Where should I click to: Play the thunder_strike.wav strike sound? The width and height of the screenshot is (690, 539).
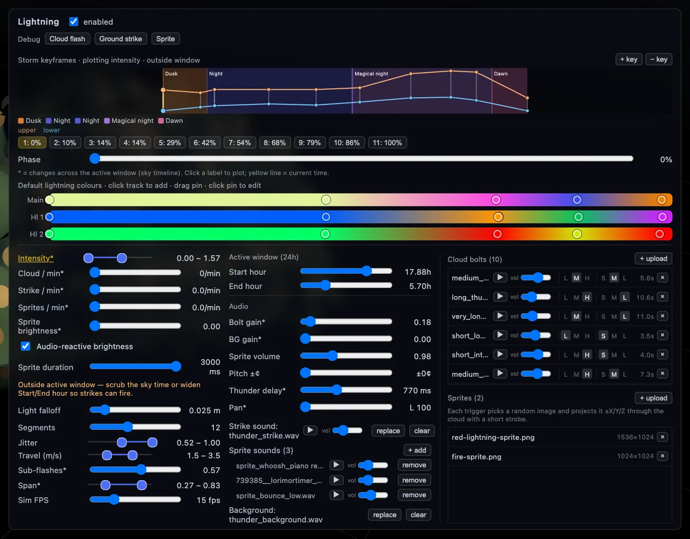(310, 430)
